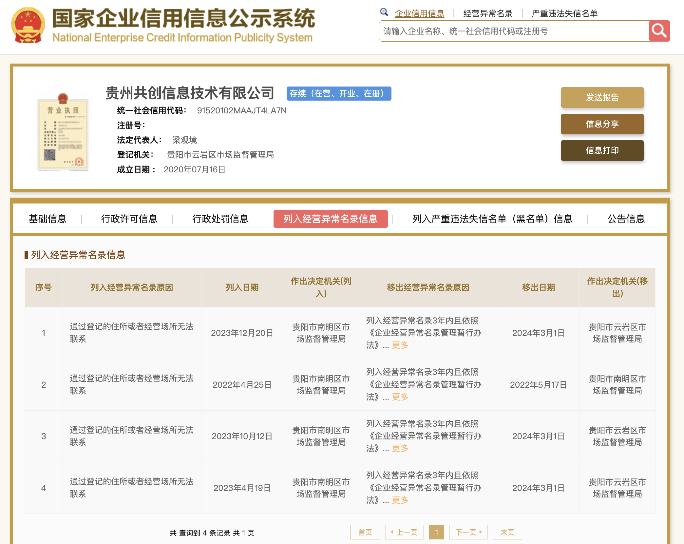Click the 存续（在营、开业、在册）status badge
The width and height of the screenshot is (684, 544).
coord(339,94)
